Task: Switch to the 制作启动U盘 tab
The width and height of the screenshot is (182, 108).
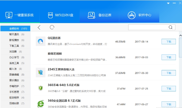Action: coord(60,15)
